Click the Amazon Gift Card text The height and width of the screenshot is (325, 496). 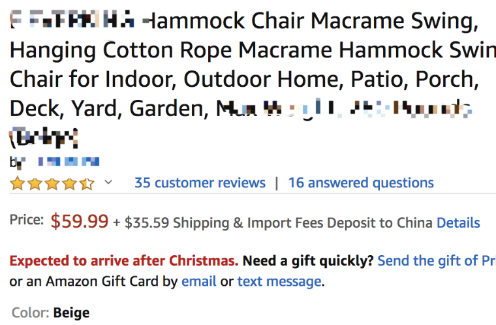[102, 282]
